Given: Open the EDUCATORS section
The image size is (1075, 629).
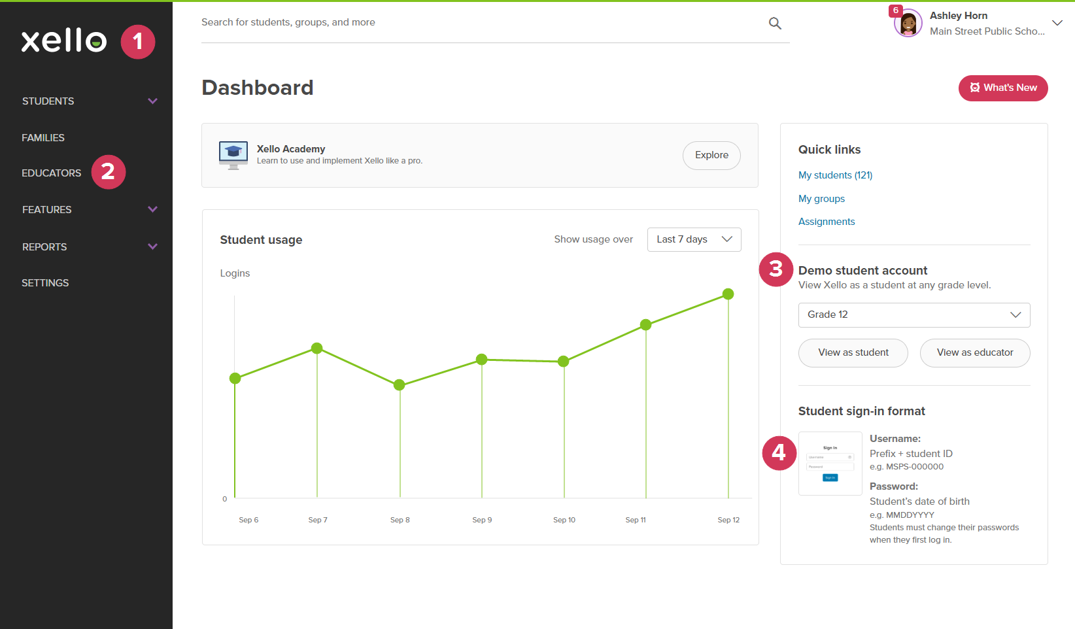Looking at the screenshot, I should [51, 173].
